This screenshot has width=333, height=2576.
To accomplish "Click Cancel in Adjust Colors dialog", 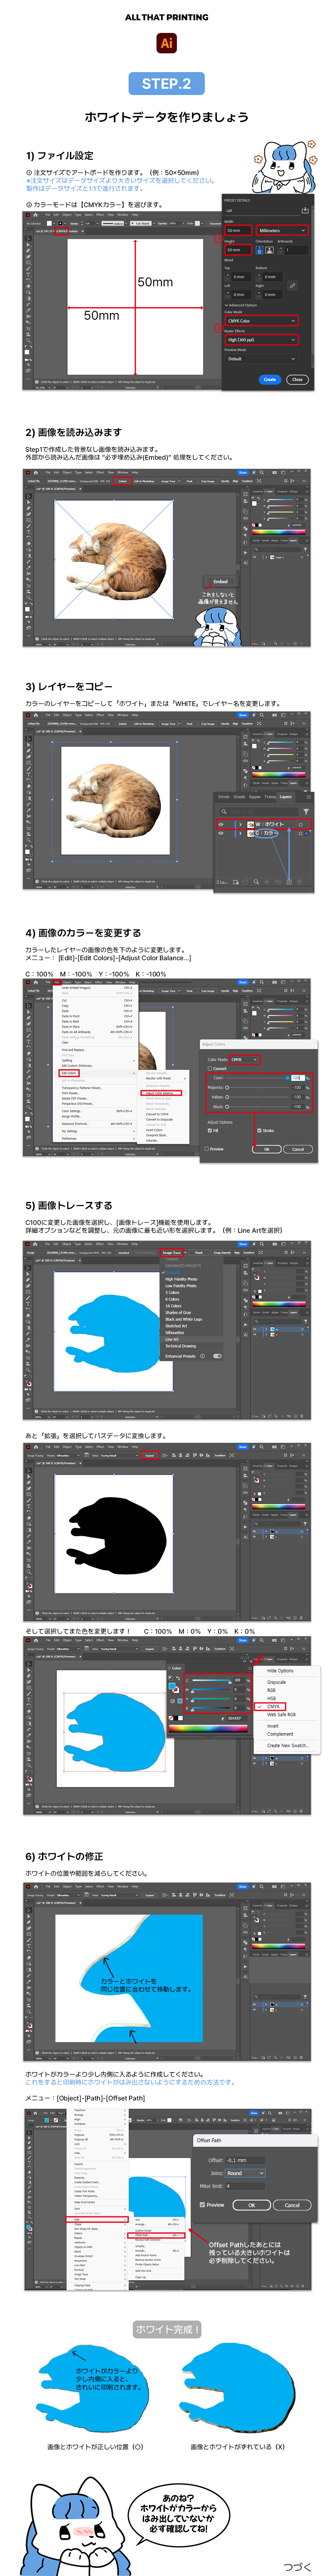I will pos(298,1149).
